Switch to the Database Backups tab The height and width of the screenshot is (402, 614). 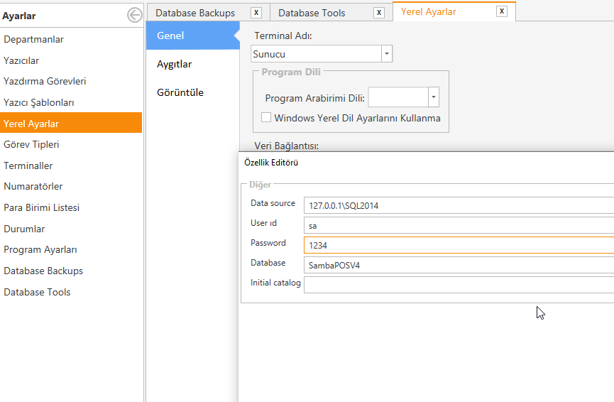click(195, 13)
